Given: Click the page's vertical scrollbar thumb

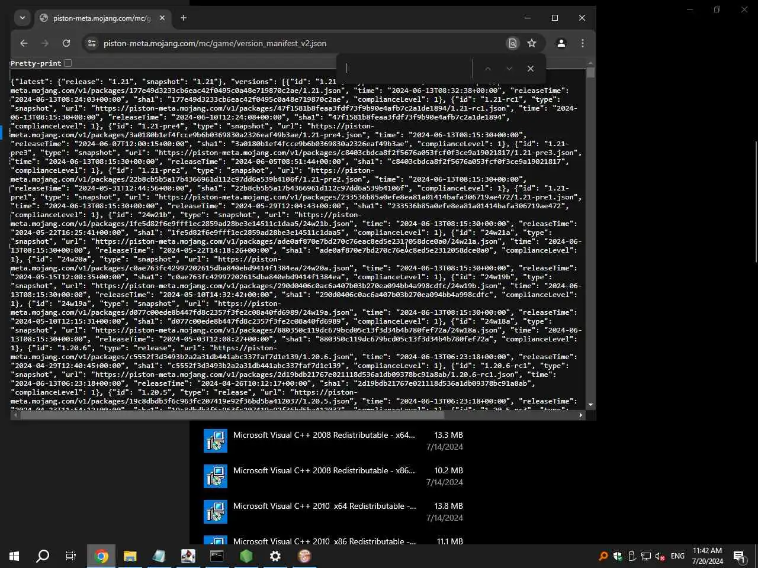Looking at the screenshot, I should (590, 72).
